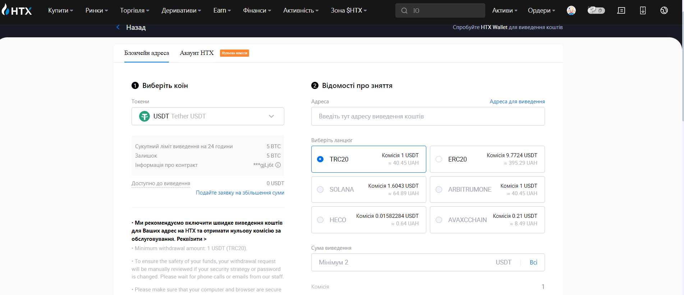Click the ≈ 395.29 UAH value
The height and width of the screenshot is (295, 684).
click(520, 163)
